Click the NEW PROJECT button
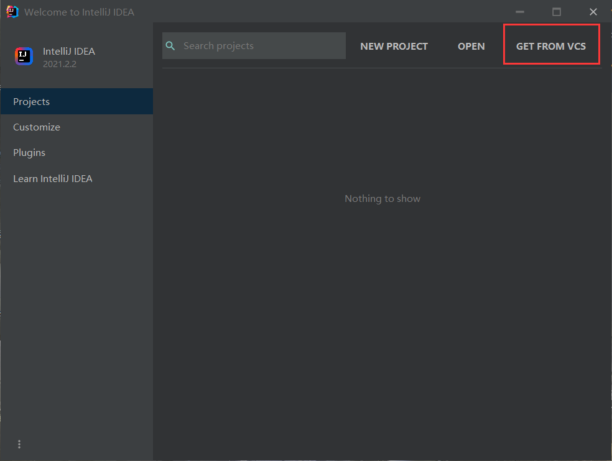 [394, 46]
